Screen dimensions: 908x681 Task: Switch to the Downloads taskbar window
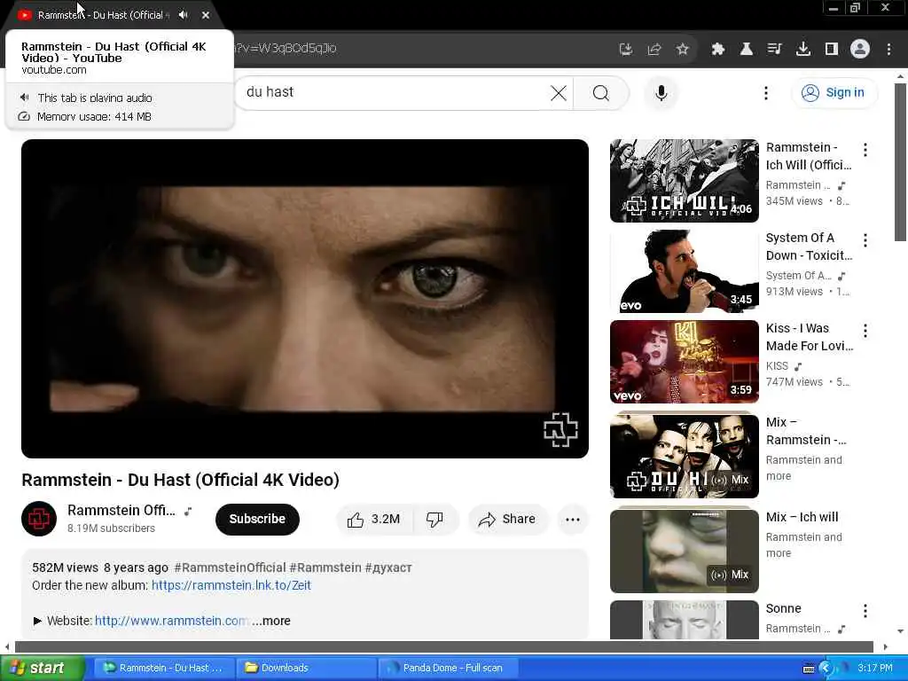(x=307, y=668)
